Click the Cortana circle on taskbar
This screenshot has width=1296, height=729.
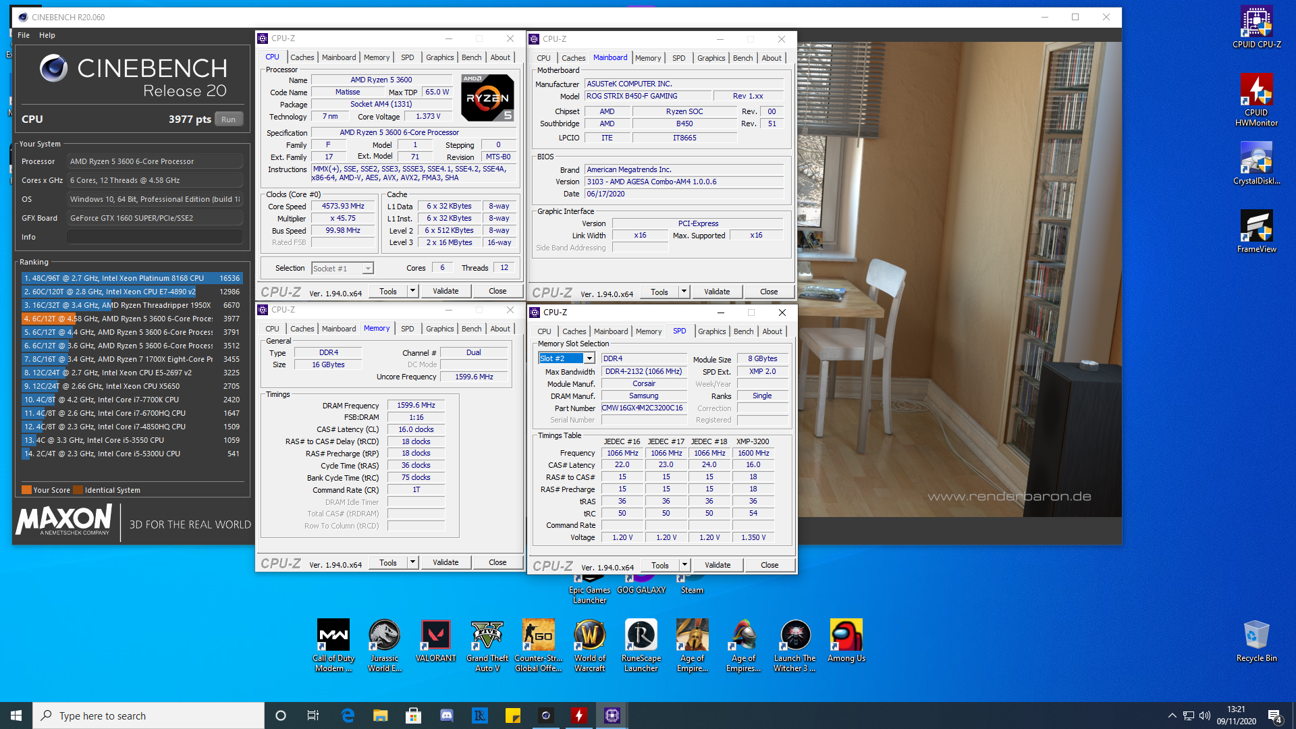pyautogui.click(x=281, y=715)
